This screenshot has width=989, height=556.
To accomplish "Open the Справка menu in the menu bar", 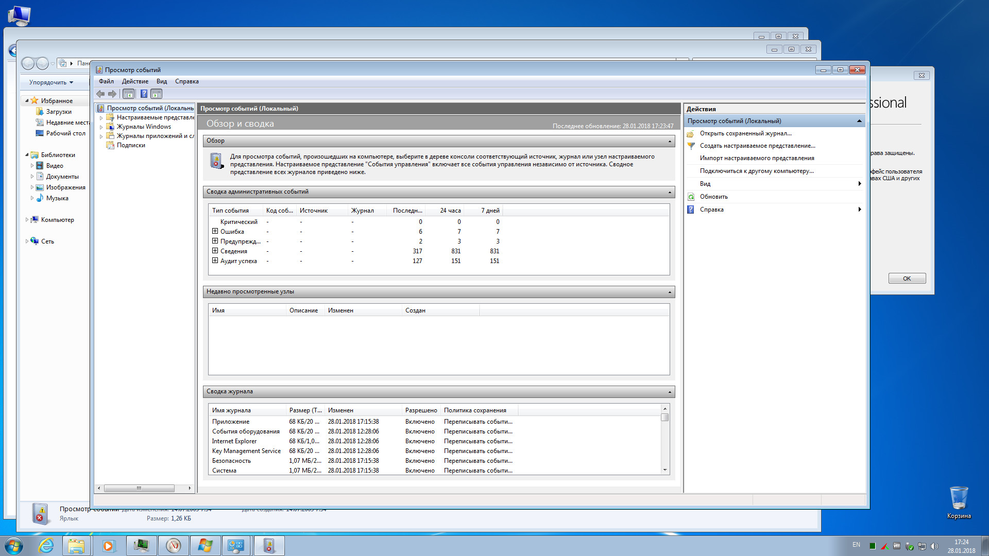I will [186, 81].
